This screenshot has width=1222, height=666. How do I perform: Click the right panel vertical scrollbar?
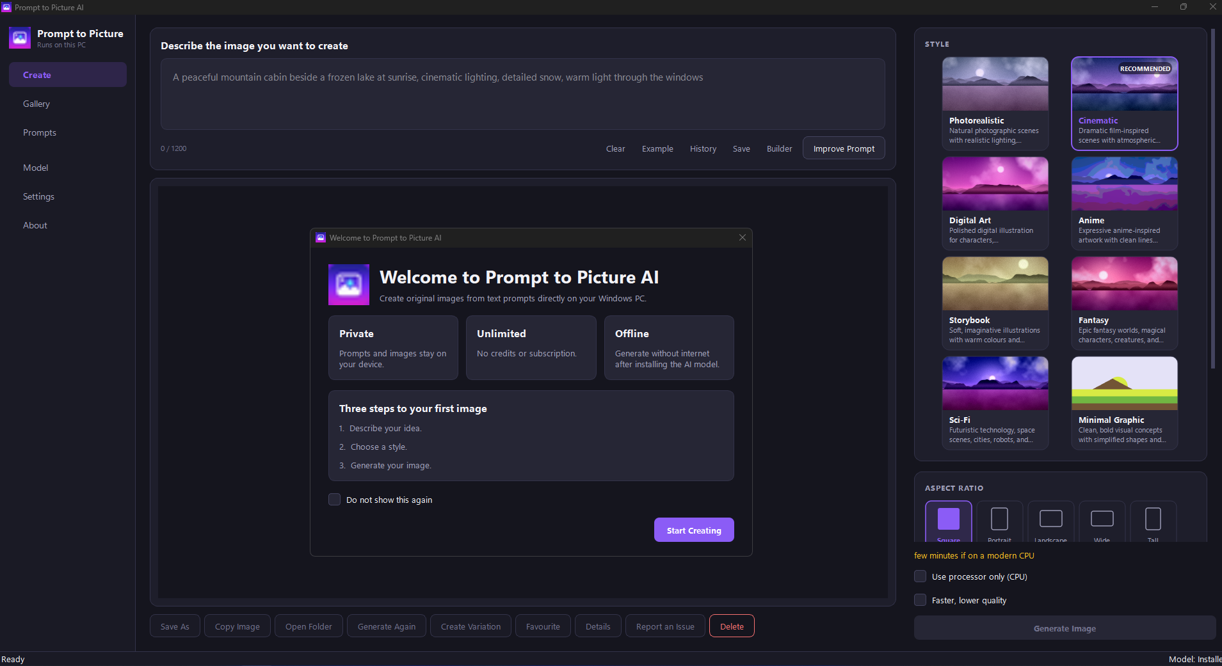(1212, 198)
